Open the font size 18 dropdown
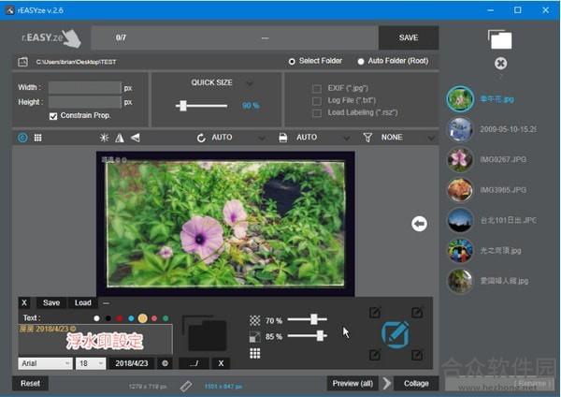 click(91, 363)
